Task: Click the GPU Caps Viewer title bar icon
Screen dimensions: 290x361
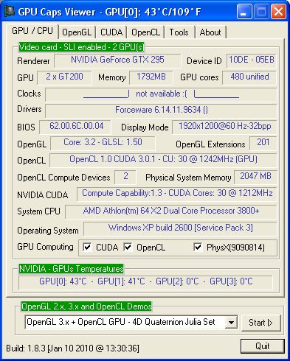Action: point(9,12)
